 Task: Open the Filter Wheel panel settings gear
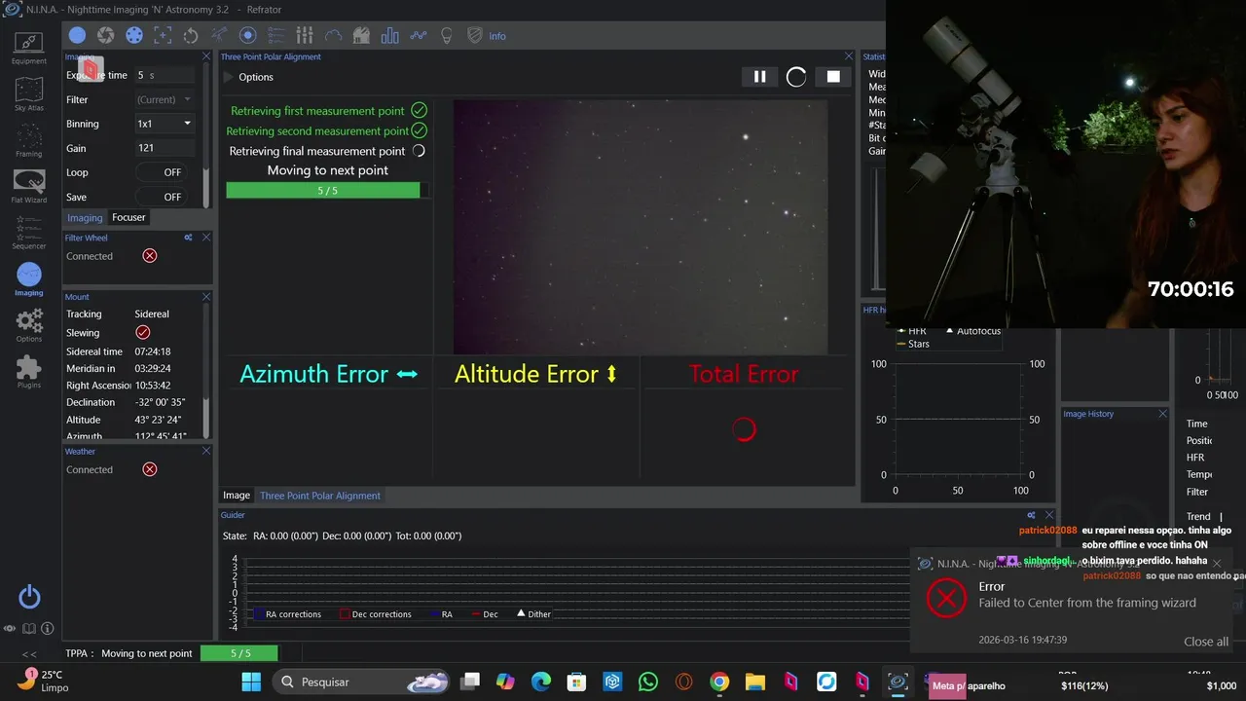[x=189, y=238]
